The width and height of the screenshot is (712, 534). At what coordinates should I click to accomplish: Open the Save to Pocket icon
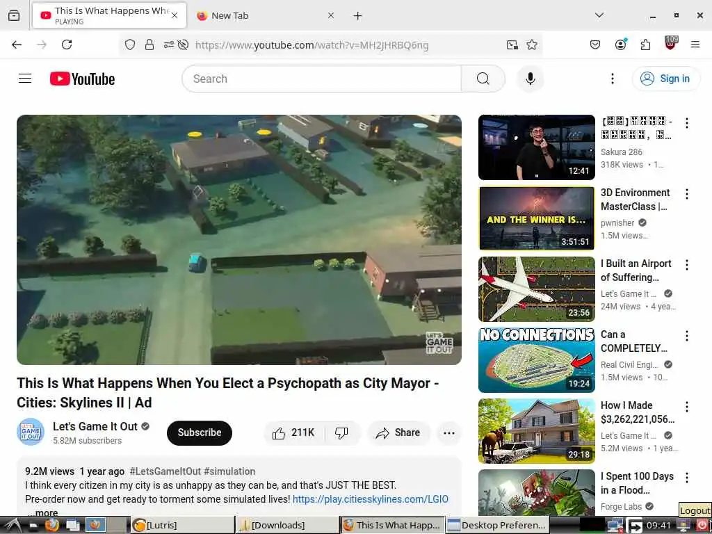tap(595, 44)
